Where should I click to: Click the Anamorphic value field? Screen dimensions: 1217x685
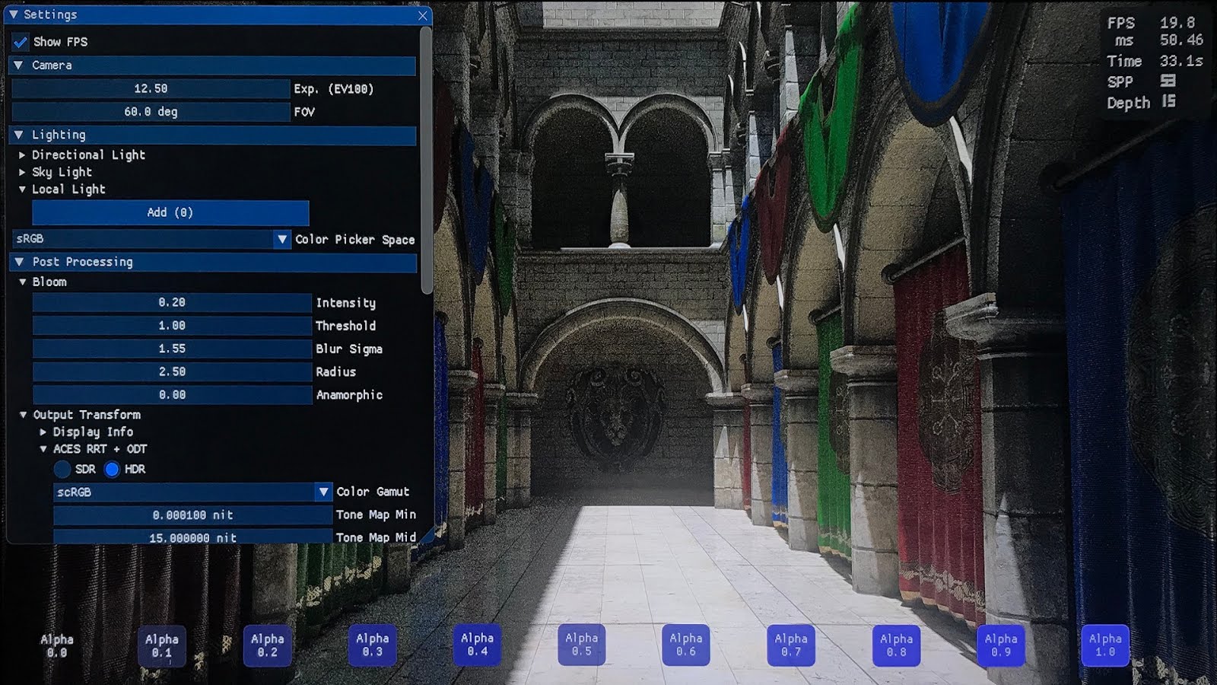pyautogui.click(x=172, y=395)
